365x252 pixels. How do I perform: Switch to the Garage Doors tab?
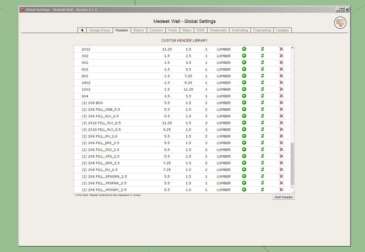[x=99, y=30]
